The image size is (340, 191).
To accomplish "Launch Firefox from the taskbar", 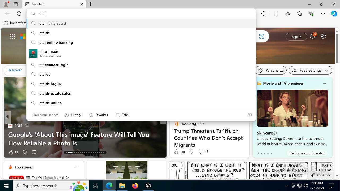I will (x=135, y=186).
